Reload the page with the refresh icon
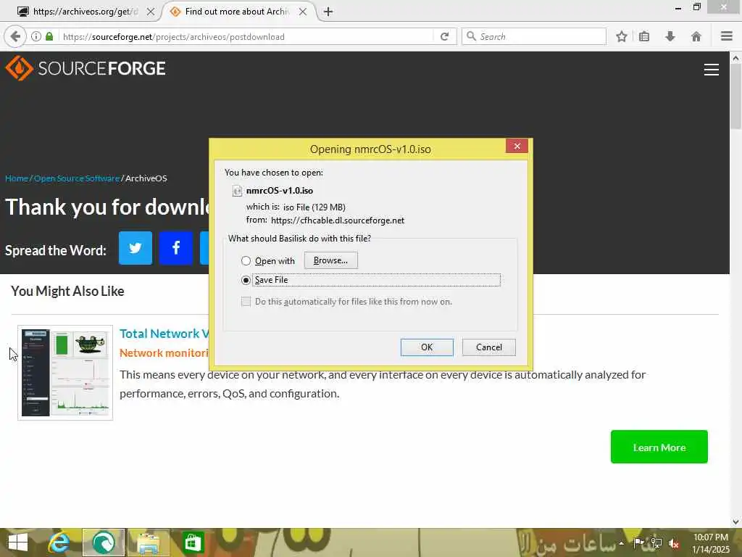The image size is (742, 557). [444, 36]
